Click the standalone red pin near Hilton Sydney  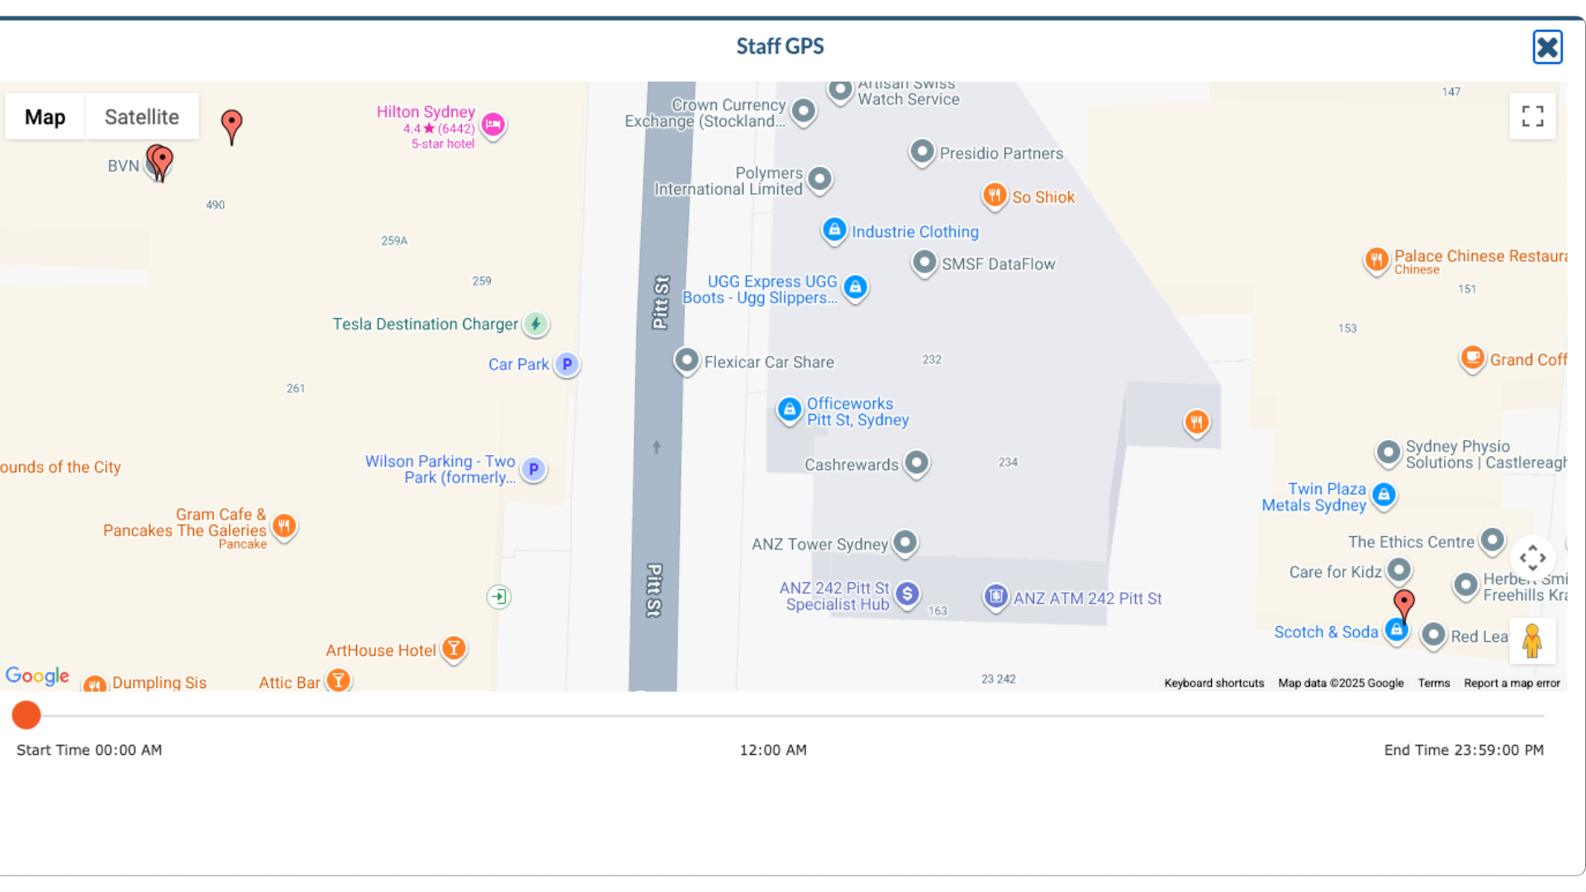[x=232, y=126]
